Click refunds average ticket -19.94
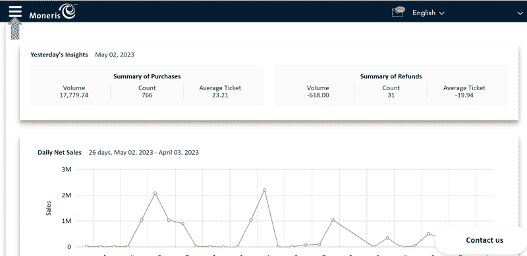The image size is (527, 256). 464,95
